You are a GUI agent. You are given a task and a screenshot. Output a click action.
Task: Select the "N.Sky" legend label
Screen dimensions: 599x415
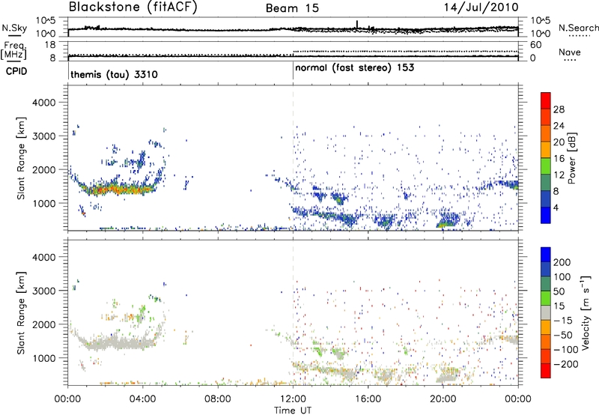(x=14, y=28)
